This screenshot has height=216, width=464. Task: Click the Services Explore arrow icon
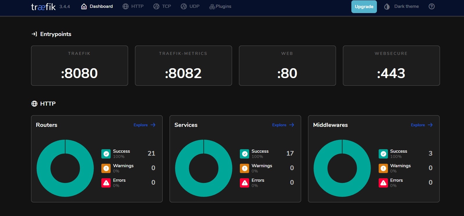292,125
